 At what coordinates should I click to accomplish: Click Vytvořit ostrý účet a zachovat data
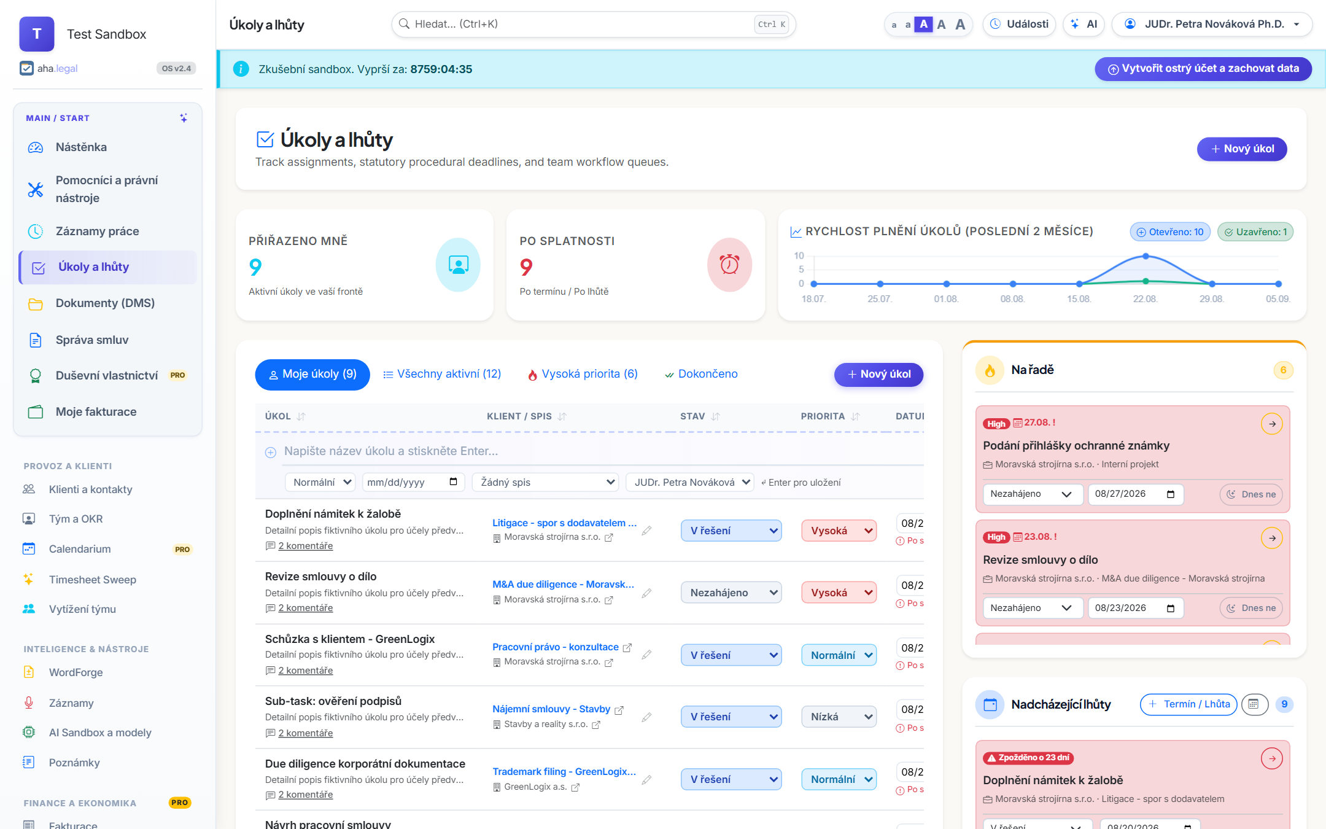tap(1203, 69)
